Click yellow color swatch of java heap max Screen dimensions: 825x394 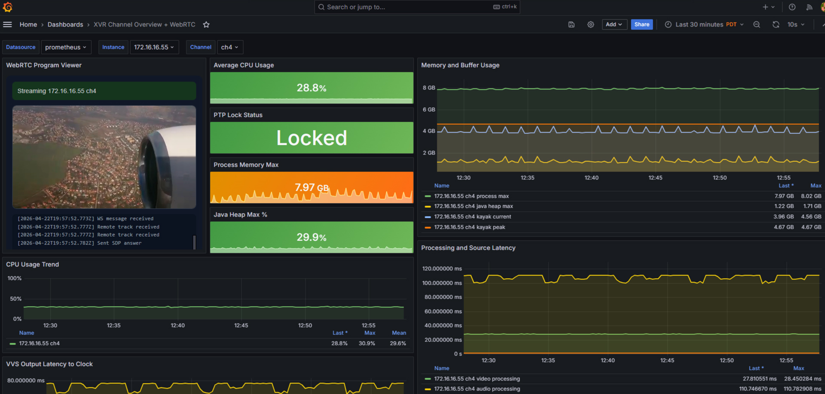coord(428,207)
